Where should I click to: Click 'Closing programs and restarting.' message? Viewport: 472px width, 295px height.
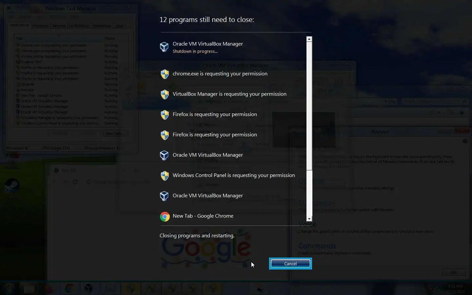coord(197,236)
